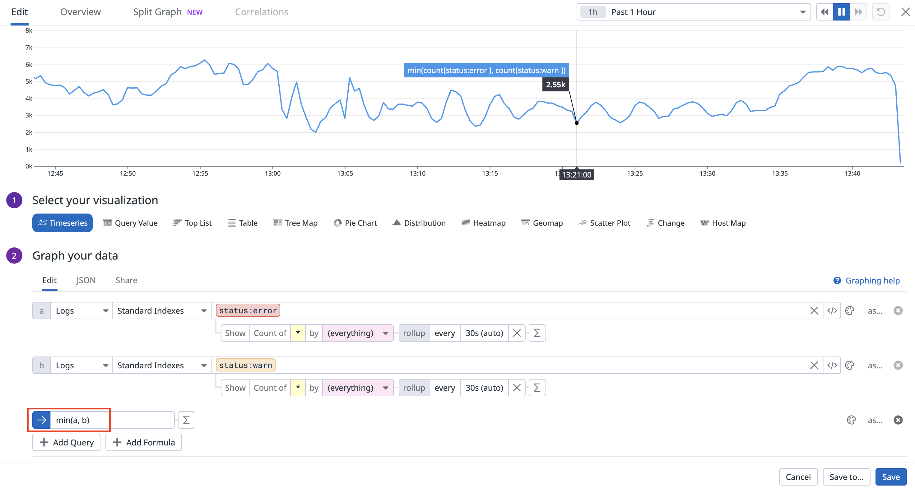Open Logs source dropdown for query a
The width and height of the screenshot is (915, 493).
(x=81, y=311)
